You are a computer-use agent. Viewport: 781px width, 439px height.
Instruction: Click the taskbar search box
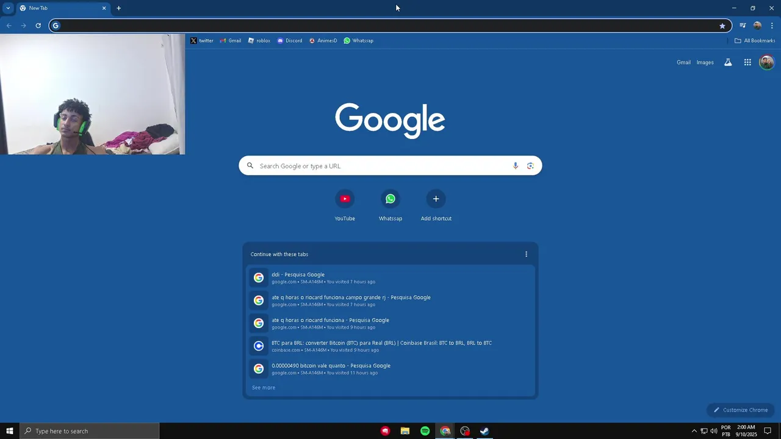(x=90, y=431)
